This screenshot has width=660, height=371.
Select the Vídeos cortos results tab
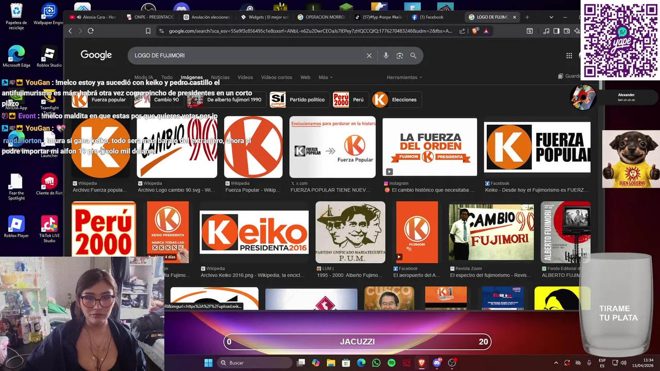click(276, 77)
